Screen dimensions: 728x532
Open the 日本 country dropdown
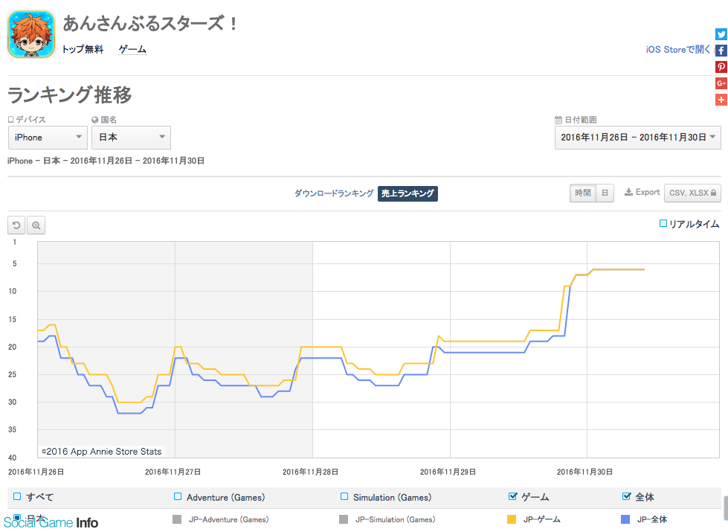point(131,138)
